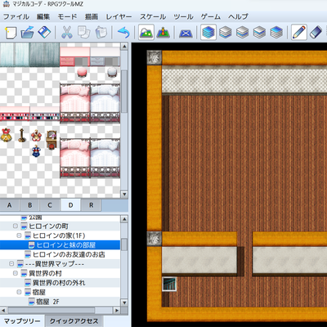Open the レイヤー menu
Screen dimensions: 327x327
tap(119, 16)
